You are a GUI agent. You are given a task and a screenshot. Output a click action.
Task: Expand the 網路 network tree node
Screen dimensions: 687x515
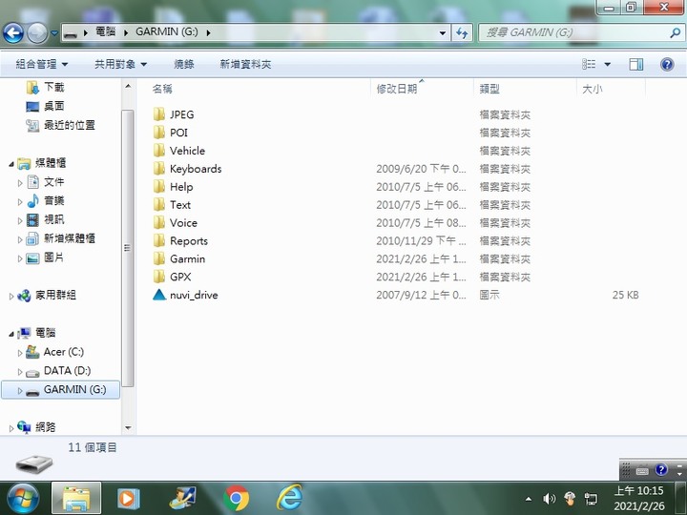[x=11, y=428]
